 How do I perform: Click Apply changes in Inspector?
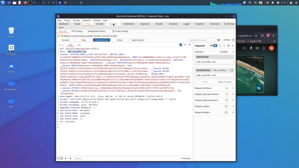pos(225,82)
